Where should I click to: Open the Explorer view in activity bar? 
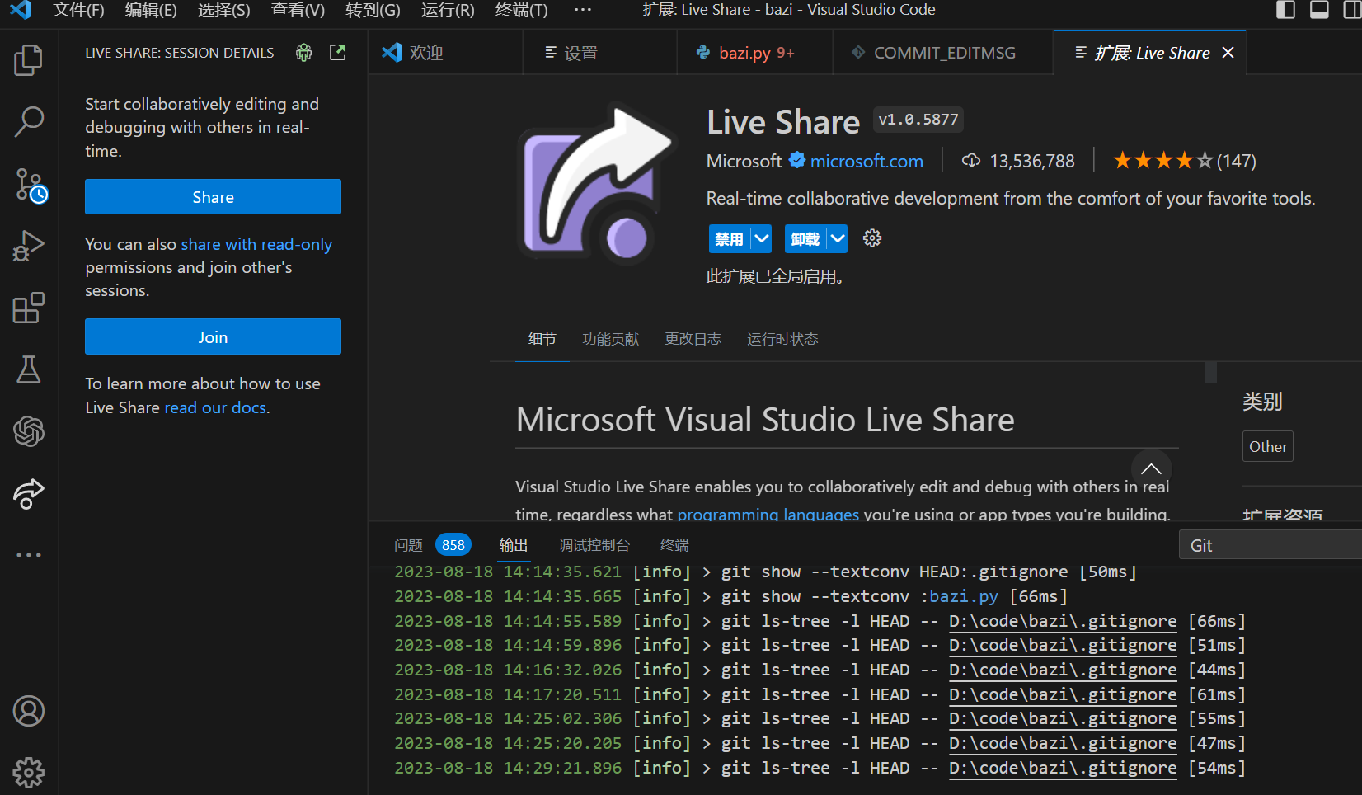coord(29,60)
